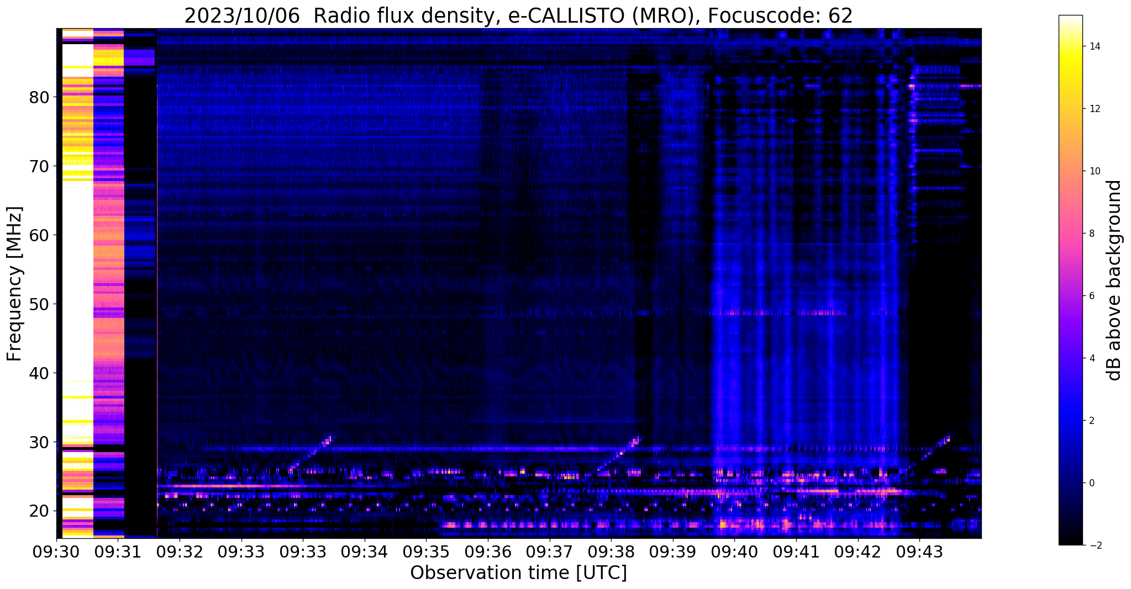Select the 60 MHz frequency tick label

40,235
